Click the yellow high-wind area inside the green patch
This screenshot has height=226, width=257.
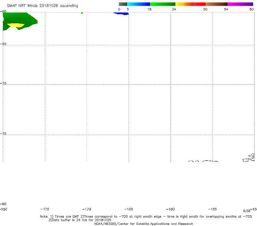[x=16, y=25]
